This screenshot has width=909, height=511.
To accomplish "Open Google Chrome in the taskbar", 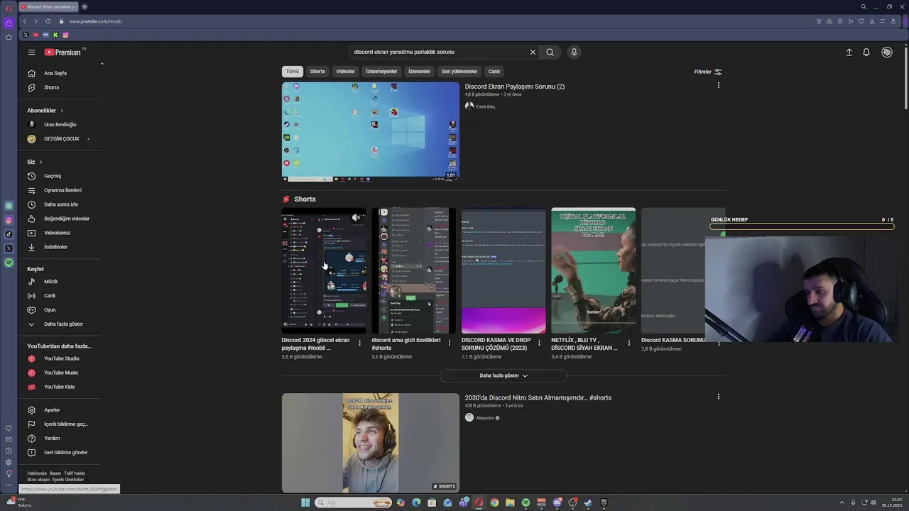I will 494,502.
